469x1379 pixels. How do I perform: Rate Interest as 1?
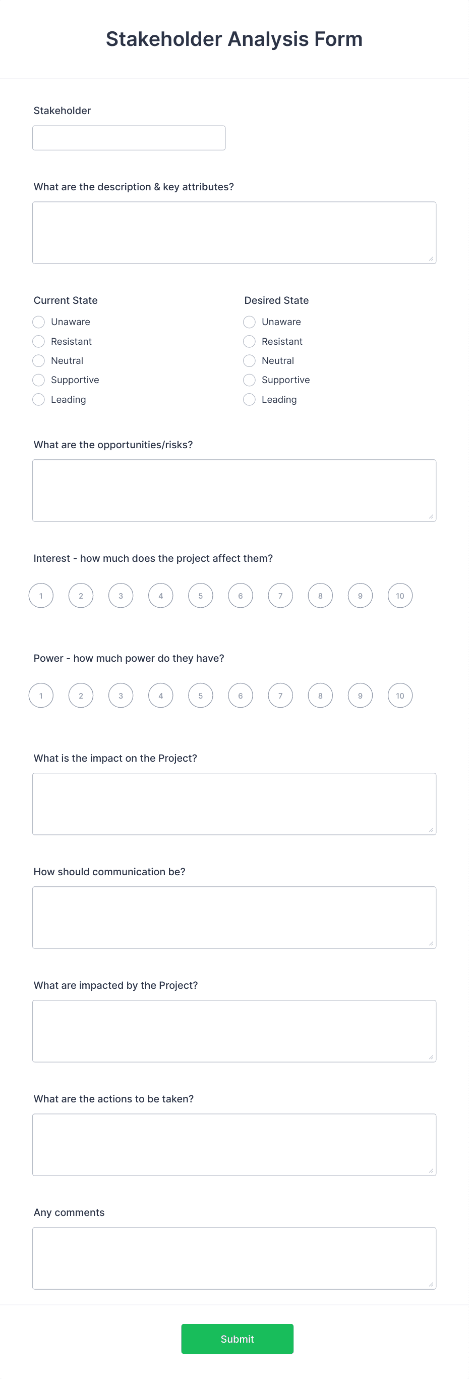coord(41,595)
